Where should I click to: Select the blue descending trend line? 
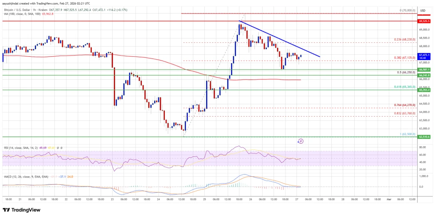(x=280, y=39)
